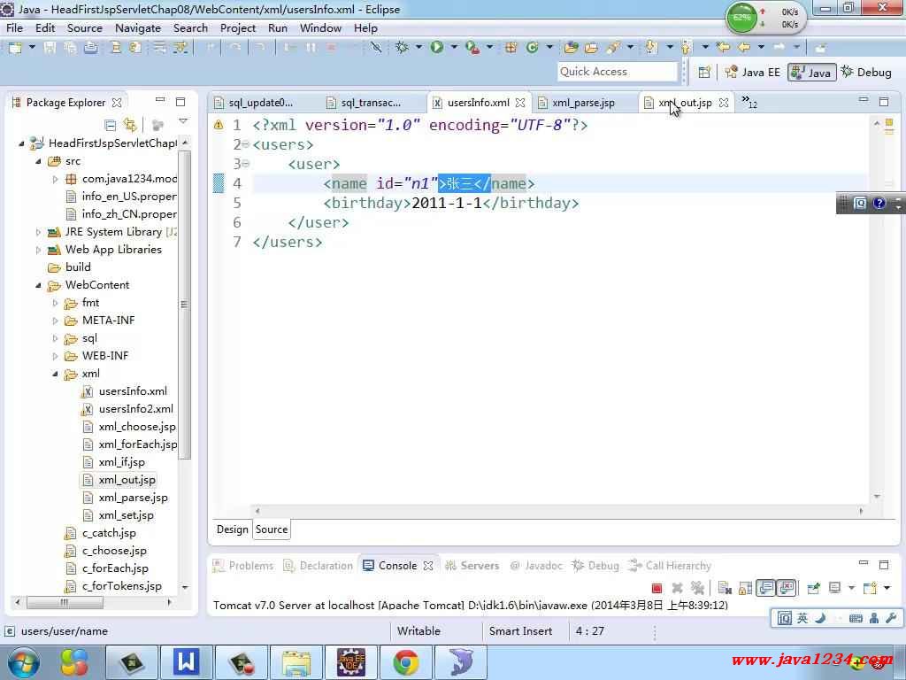This screenshot has width=906, height=680.
Task: Open the Navigate menu
Action: (137, 27)
